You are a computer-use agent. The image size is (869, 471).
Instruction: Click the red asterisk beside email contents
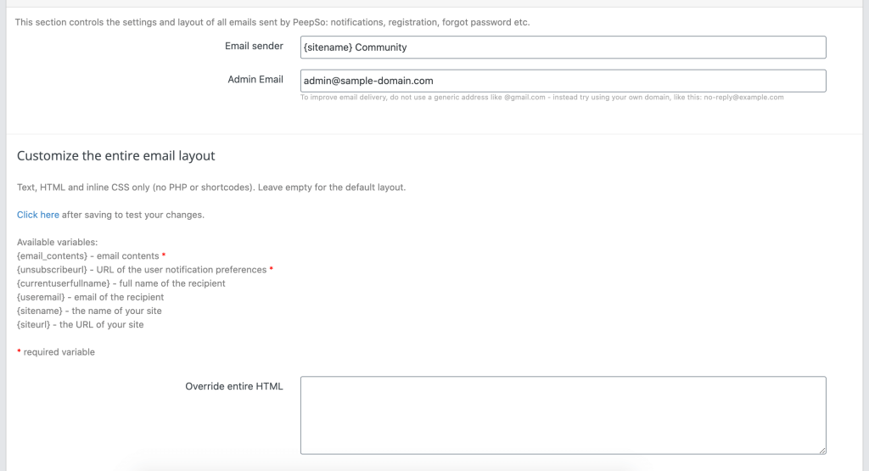click(164, 255)
